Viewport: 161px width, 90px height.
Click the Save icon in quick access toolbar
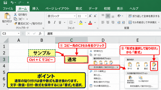pyautogui.click(x=5, y=2)
